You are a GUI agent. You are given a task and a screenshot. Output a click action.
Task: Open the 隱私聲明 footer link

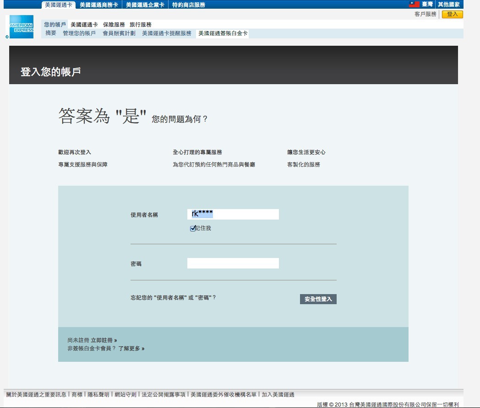pyautogui.click(x=98, y=395)
